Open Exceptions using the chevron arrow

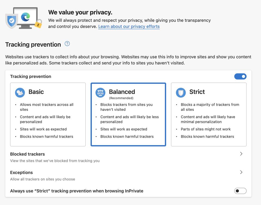[x=241, y=172]
